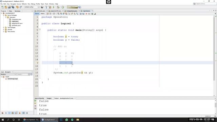217x122 pixels.
Task: Click the globe browser icon in toolbar
Action: [x=42, y=7]
